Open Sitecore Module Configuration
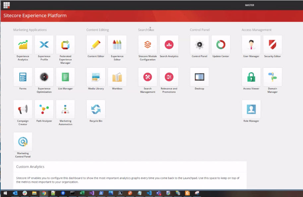This screenshot has width=303, height=197. pos(148,45)
